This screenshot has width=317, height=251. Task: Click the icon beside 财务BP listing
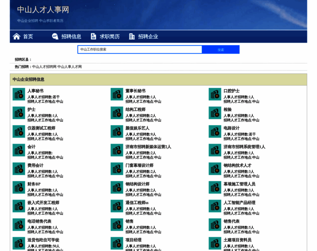(19, 187)
